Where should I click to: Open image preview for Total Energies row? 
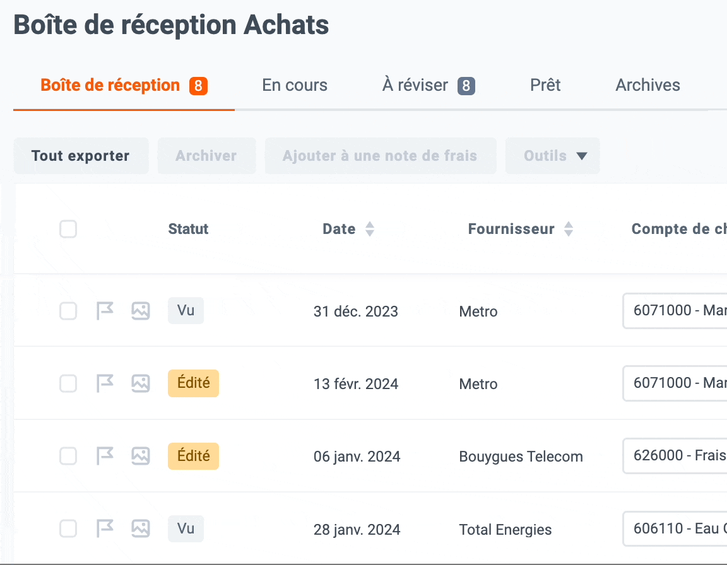(141, 528)
